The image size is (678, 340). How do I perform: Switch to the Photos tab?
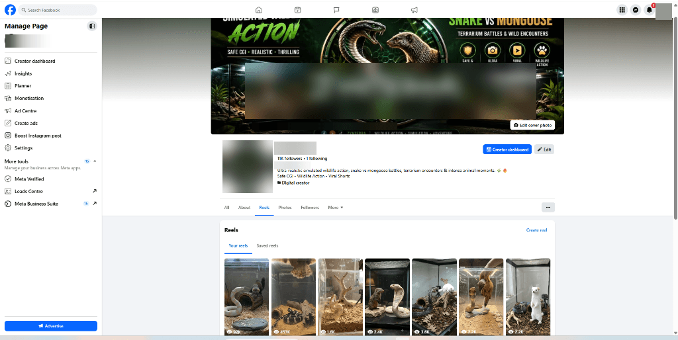[285, 207]
